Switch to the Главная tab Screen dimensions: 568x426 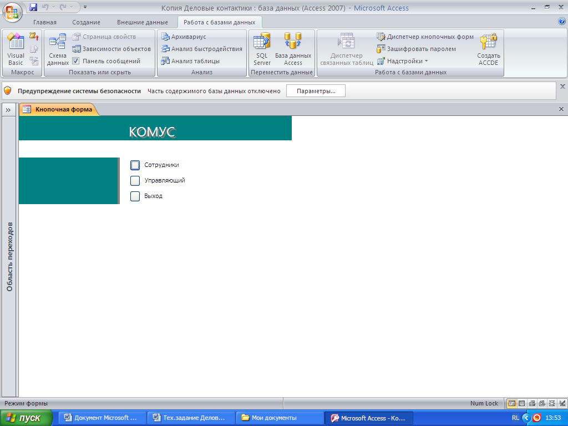point(45,22)
